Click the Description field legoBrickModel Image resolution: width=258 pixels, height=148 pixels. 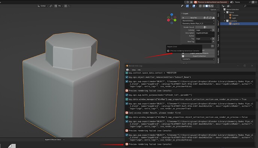pos(205,33)
